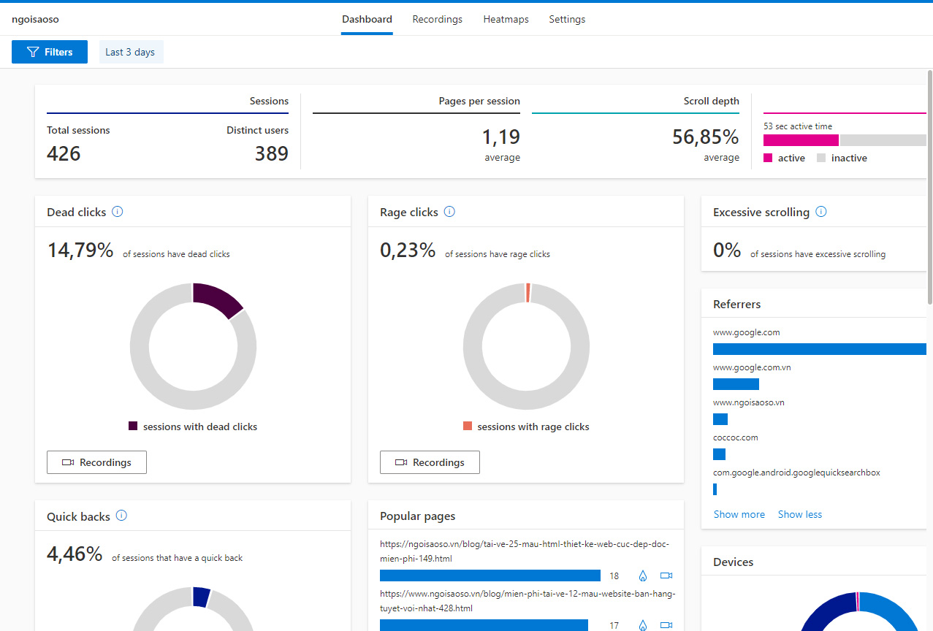Open the Filters panel
The width and height of the screenshot is (933, 631).
click(x=50, y=52)
